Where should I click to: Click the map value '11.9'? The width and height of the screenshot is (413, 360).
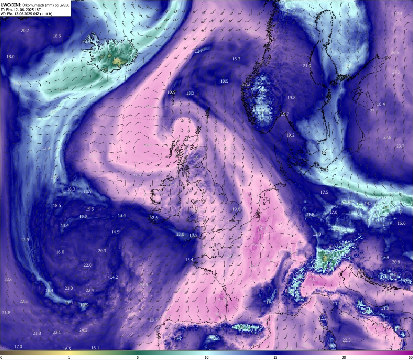click(87, 191)
